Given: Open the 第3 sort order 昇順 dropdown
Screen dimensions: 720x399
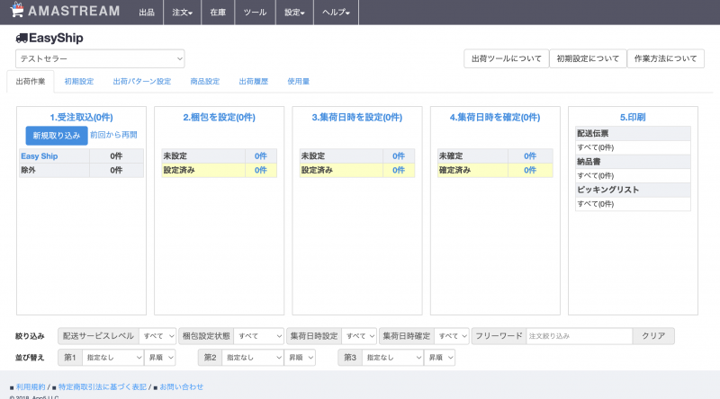Looking at the screenshot, I should [x=440, y=358].
